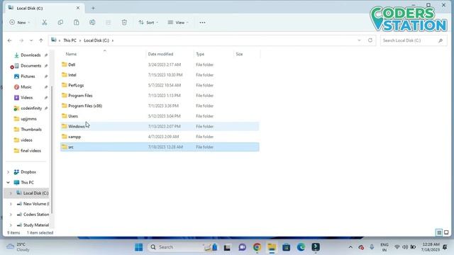454x255 pixels.
Task: Open the View options dropdown
Action: pos(178,23)
